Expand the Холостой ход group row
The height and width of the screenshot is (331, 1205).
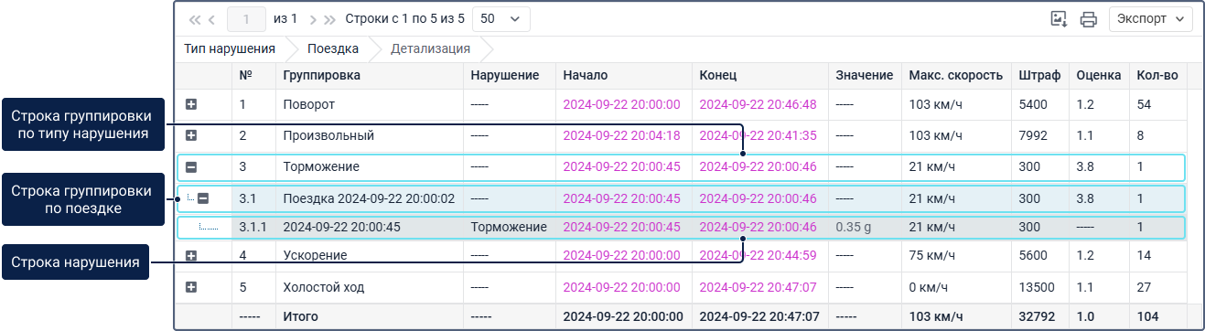click(x=191, y=287)
